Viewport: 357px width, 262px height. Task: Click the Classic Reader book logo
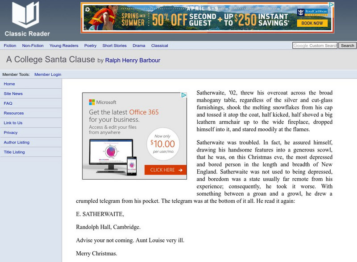(25, 15)
